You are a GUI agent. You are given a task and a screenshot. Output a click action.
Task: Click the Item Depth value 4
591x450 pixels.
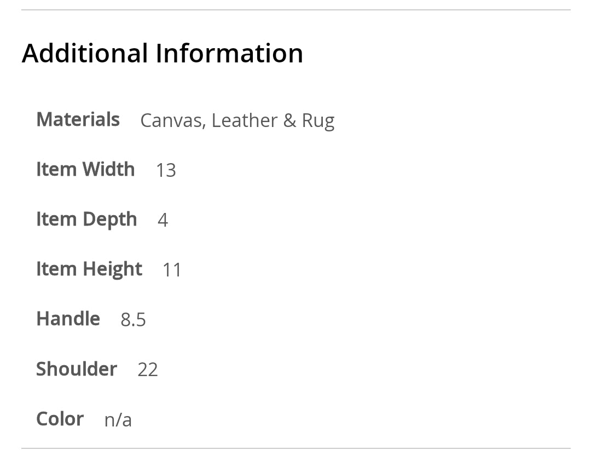click(163, 220)
